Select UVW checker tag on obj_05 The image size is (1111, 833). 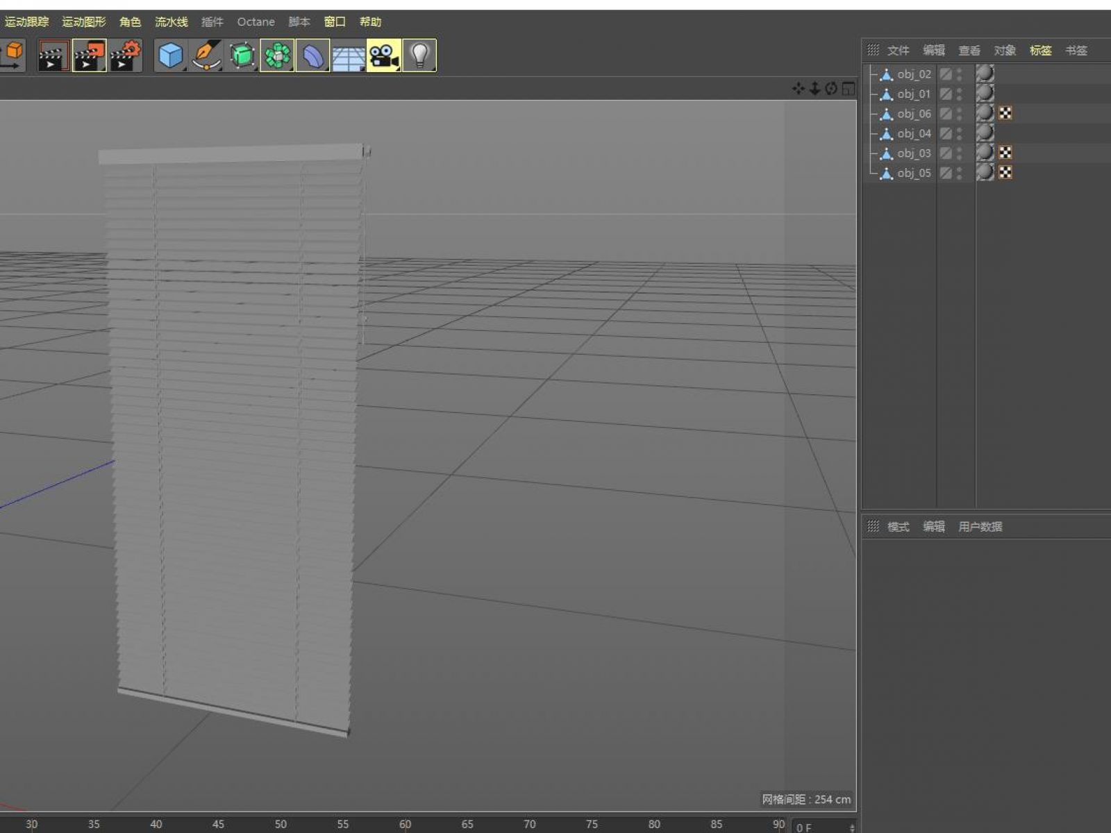[1005, 172]
